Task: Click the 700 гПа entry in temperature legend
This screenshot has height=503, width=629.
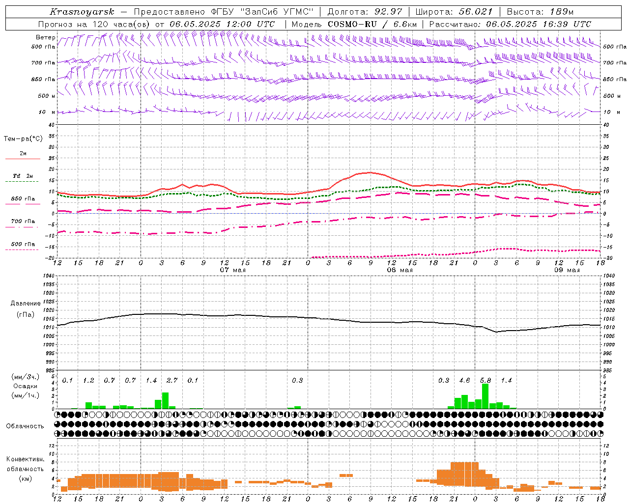Action: pos(23,221)
